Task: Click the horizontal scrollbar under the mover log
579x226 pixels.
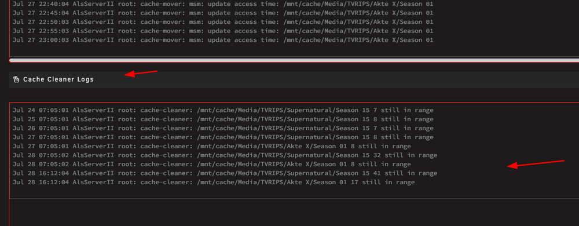Action: click(x=294, y=60)
